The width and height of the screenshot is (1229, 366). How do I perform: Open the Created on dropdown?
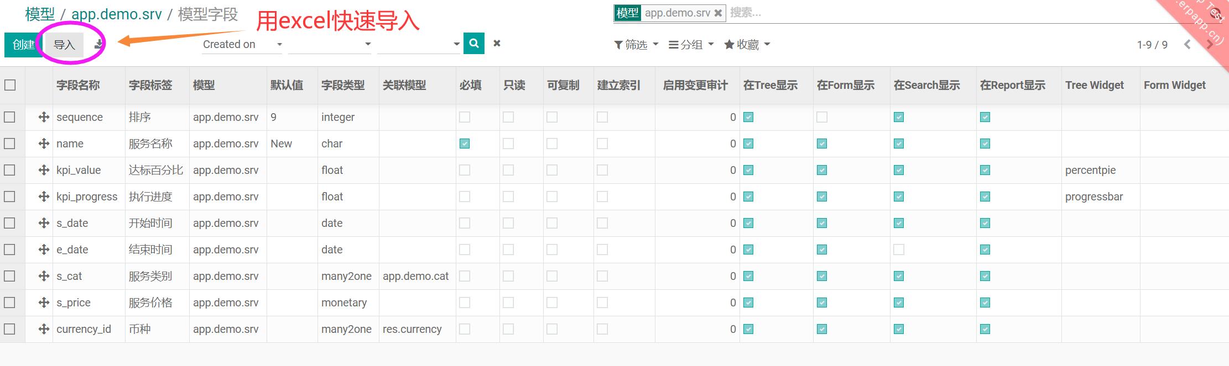click(x=242, y=44)
